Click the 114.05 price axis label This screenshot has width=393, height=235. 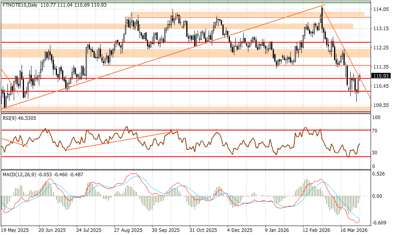coord(380,9)
